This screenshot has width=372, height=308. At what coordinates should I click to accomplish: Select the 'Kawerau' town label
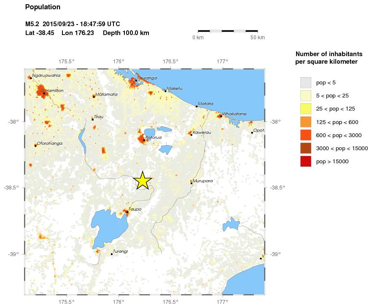point(202,132)
